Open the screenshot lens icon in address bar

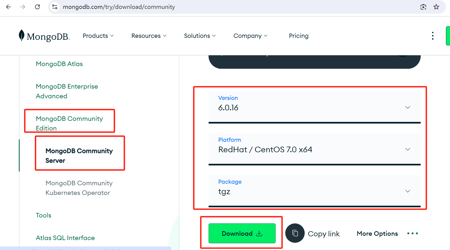point(423,7)
